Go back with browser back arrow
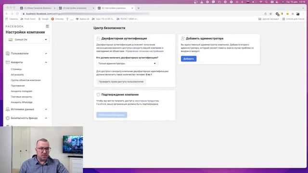The width and height of the screenshot is (308, 173). 7,14
